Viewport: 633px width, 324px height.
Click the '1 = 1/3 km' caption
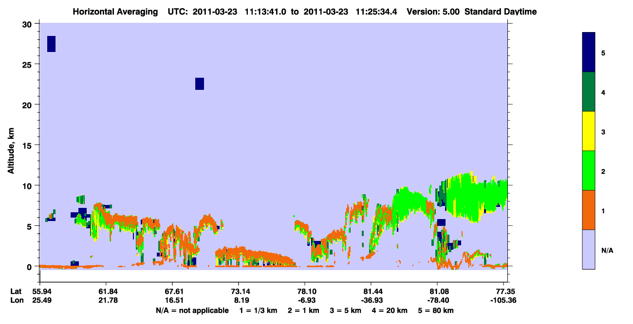tap(259, 310)
